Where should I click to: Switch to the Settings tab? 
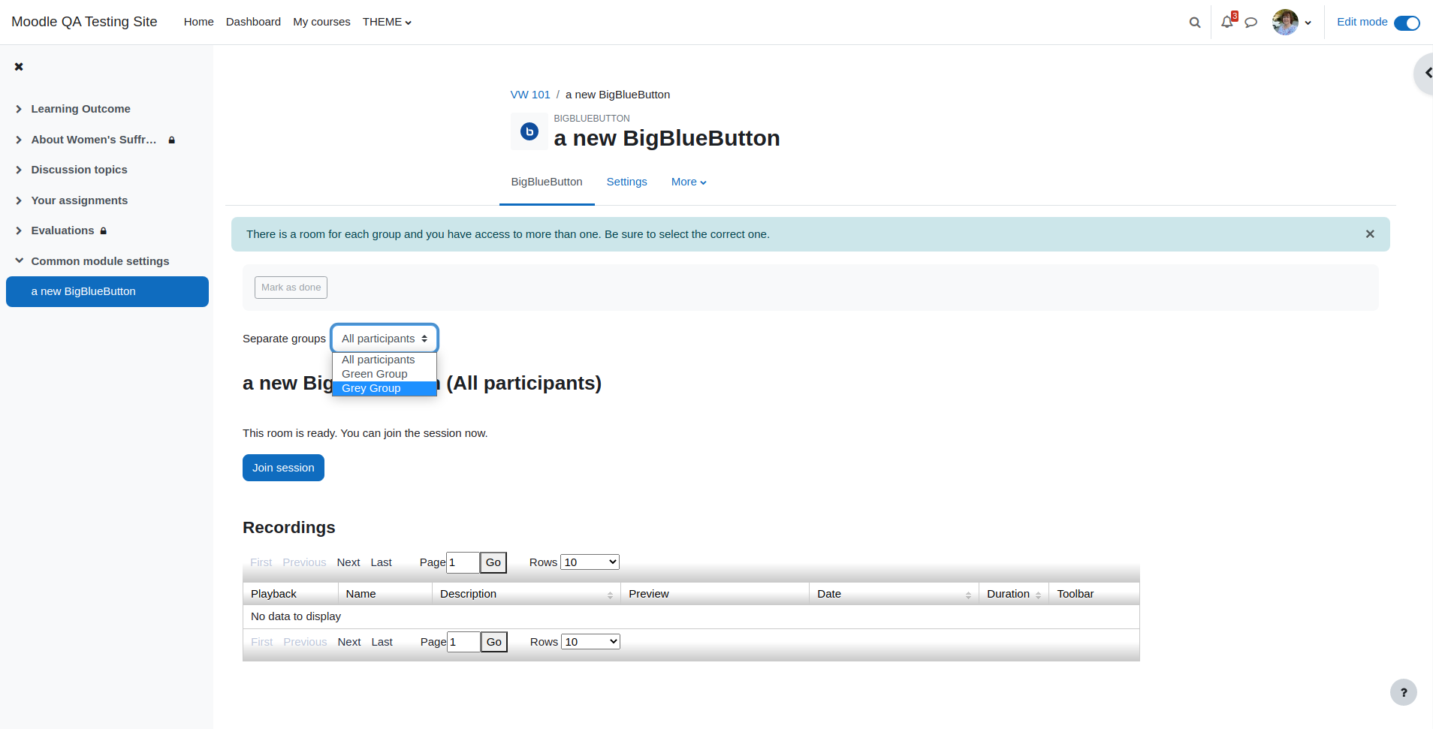(626, 182)
